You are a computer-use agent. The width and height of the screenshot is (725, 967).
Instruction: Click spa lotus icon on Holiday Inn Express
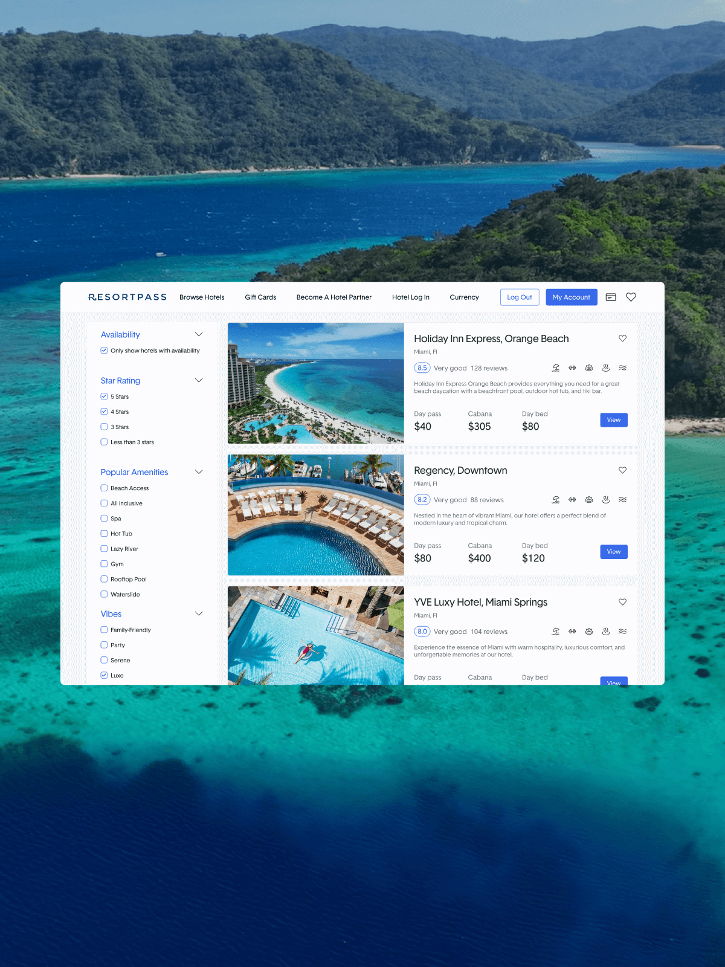(x=589, y=367)
